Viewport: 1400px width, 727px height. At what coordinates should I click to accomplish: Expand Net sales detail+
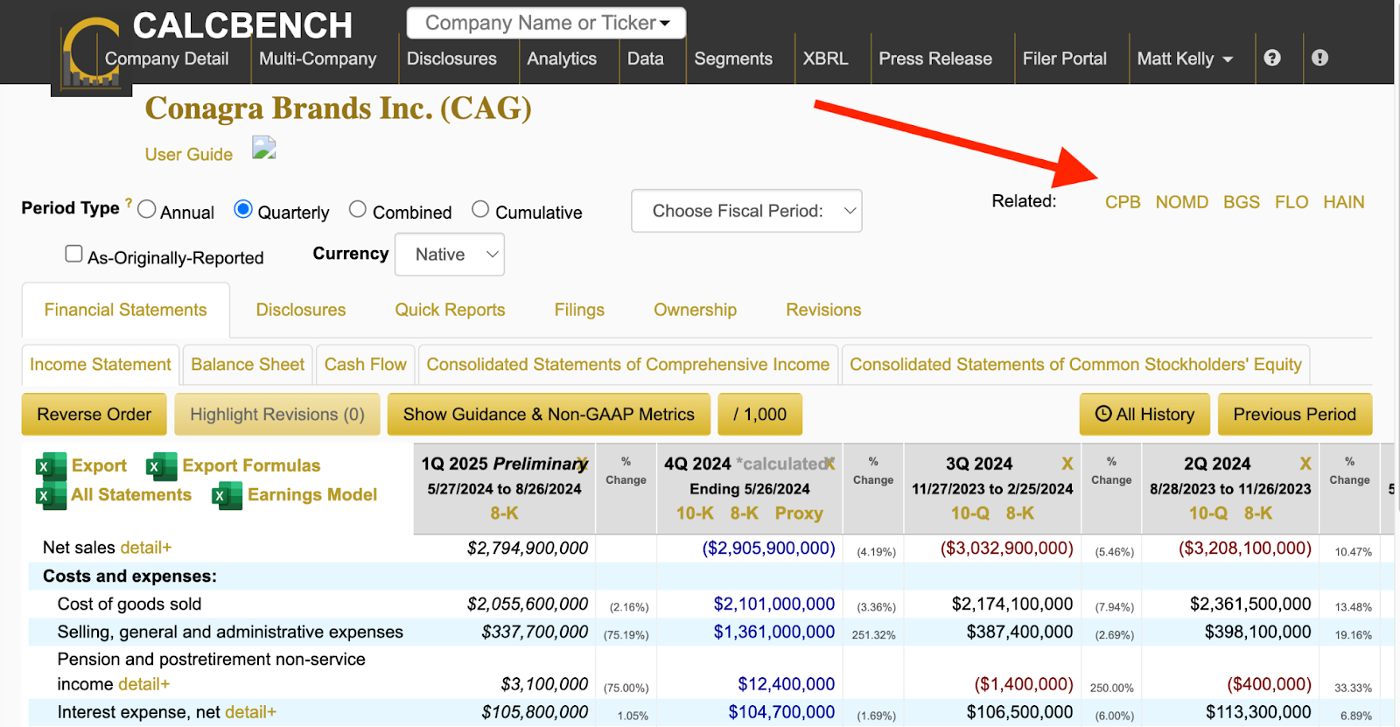[x=146, y=548]
